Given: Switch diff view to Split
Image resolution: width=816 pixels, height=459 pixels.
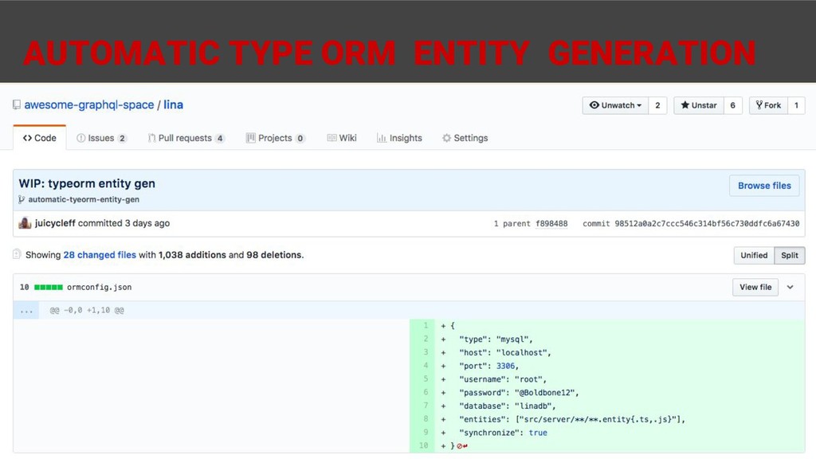Looking at the screenshot, I should pyautogui.click(x=790, y=256).
